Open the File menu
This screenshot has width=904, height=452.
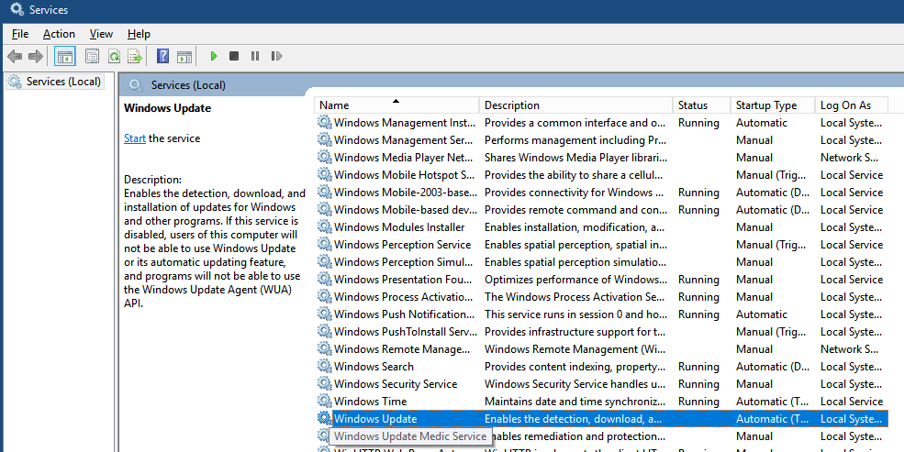(20, 34)
